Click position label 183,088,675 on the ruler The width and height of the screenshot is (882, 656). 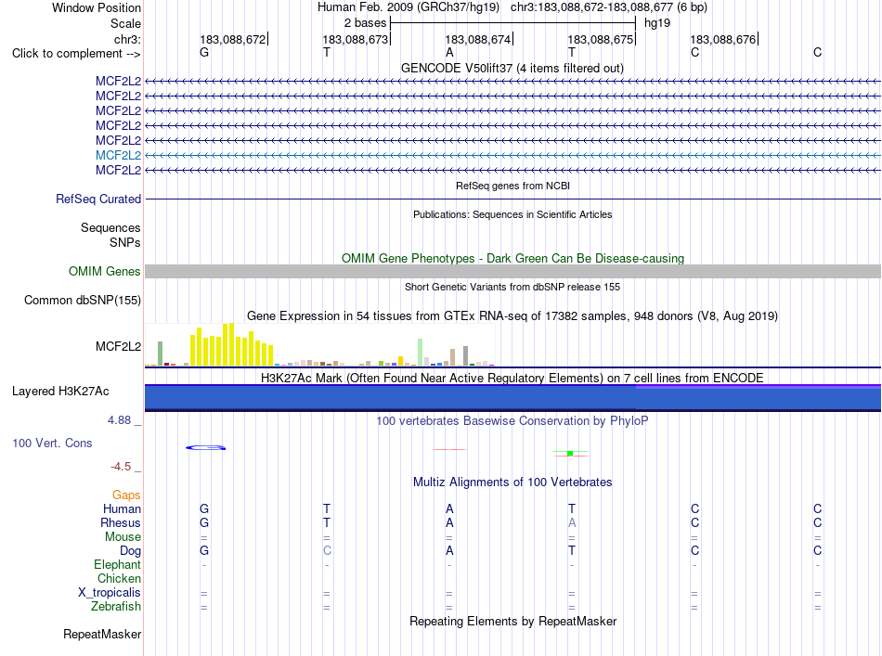(x=601, y=39)
